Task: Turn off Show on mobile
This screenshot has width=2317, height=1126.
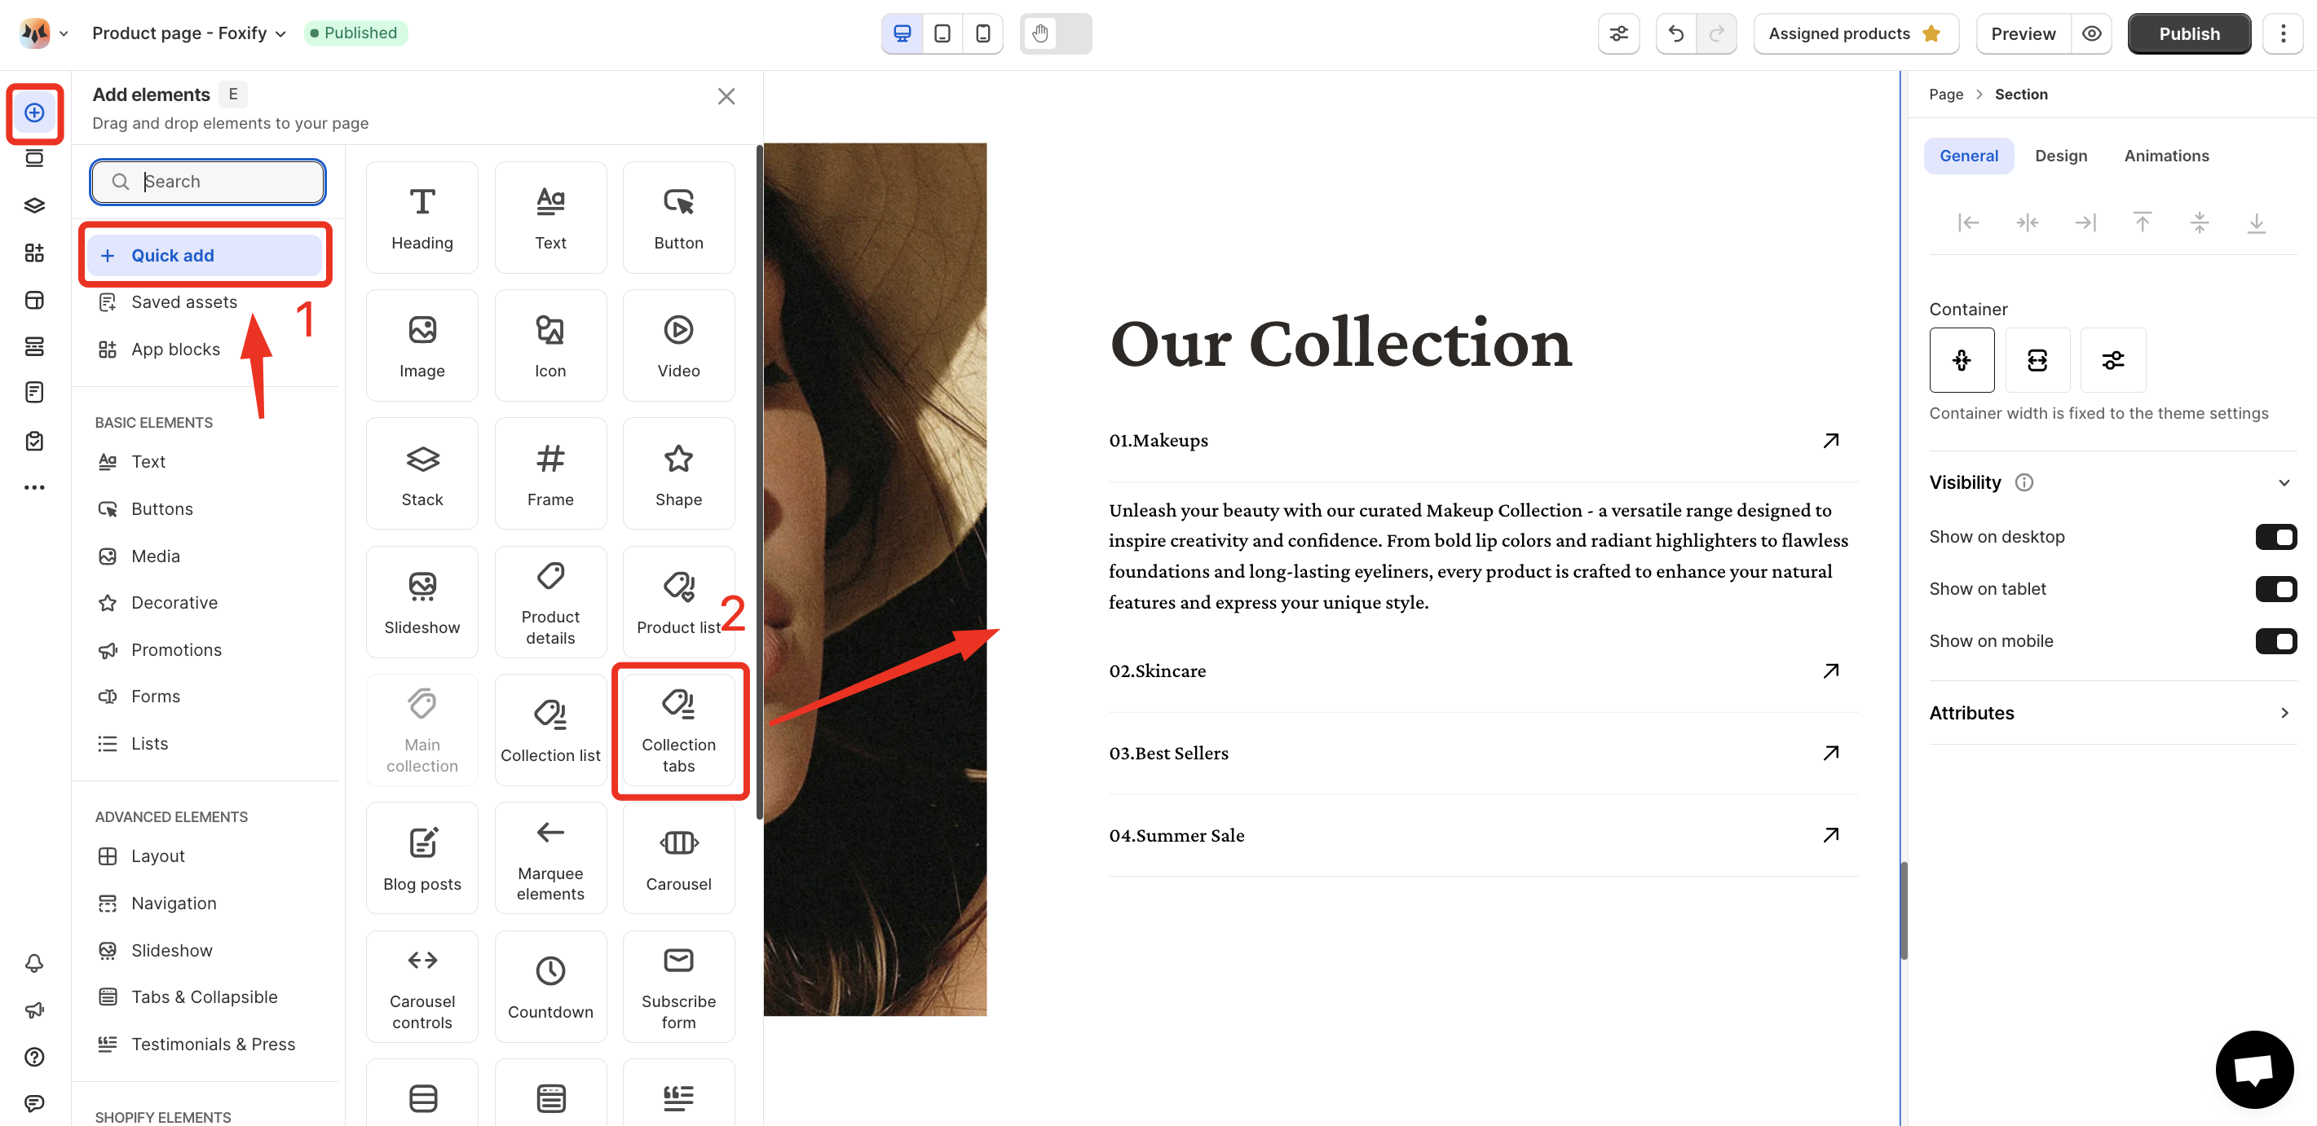Action: tap(2275, 640)
